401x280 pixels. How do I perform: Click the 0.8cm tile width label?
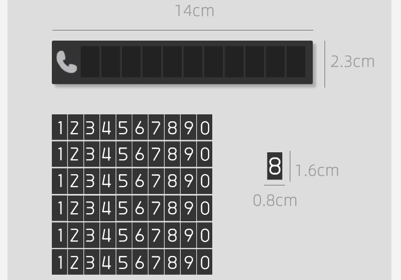pyautogui.click(x=275, y=200)
